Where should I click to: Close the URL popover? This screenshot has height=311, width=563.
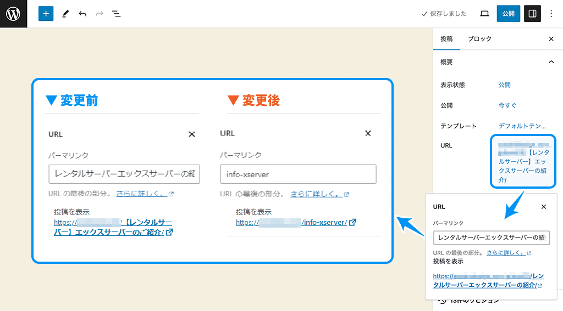coord(544,207)
